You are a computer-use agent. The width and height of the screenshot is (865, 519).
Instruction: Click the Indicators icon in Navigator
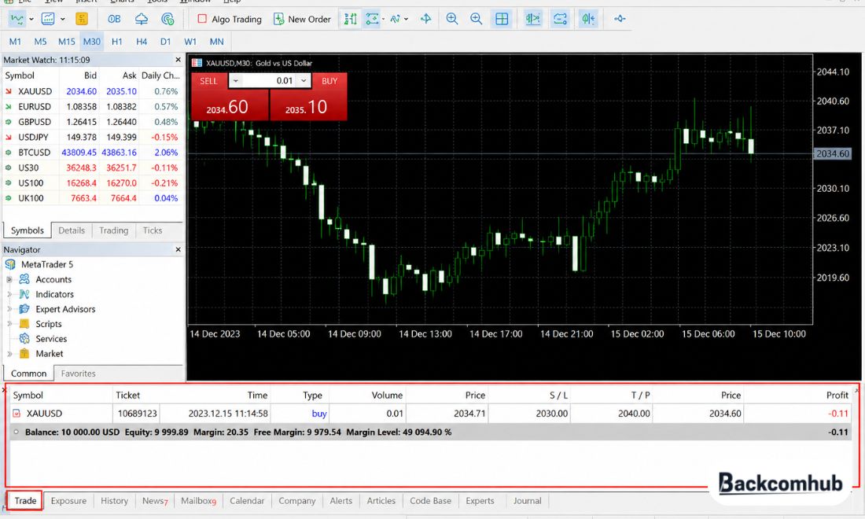(24, 294)
